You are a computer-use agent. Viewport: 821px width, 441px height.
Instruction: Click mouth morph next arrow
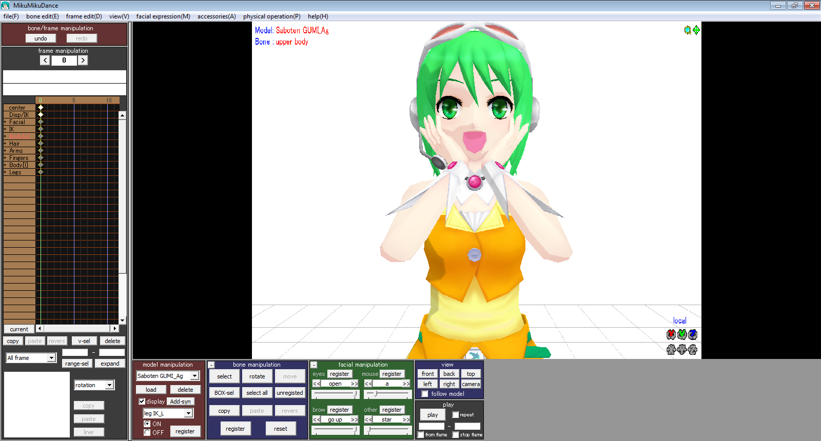(x=406, y=384)
